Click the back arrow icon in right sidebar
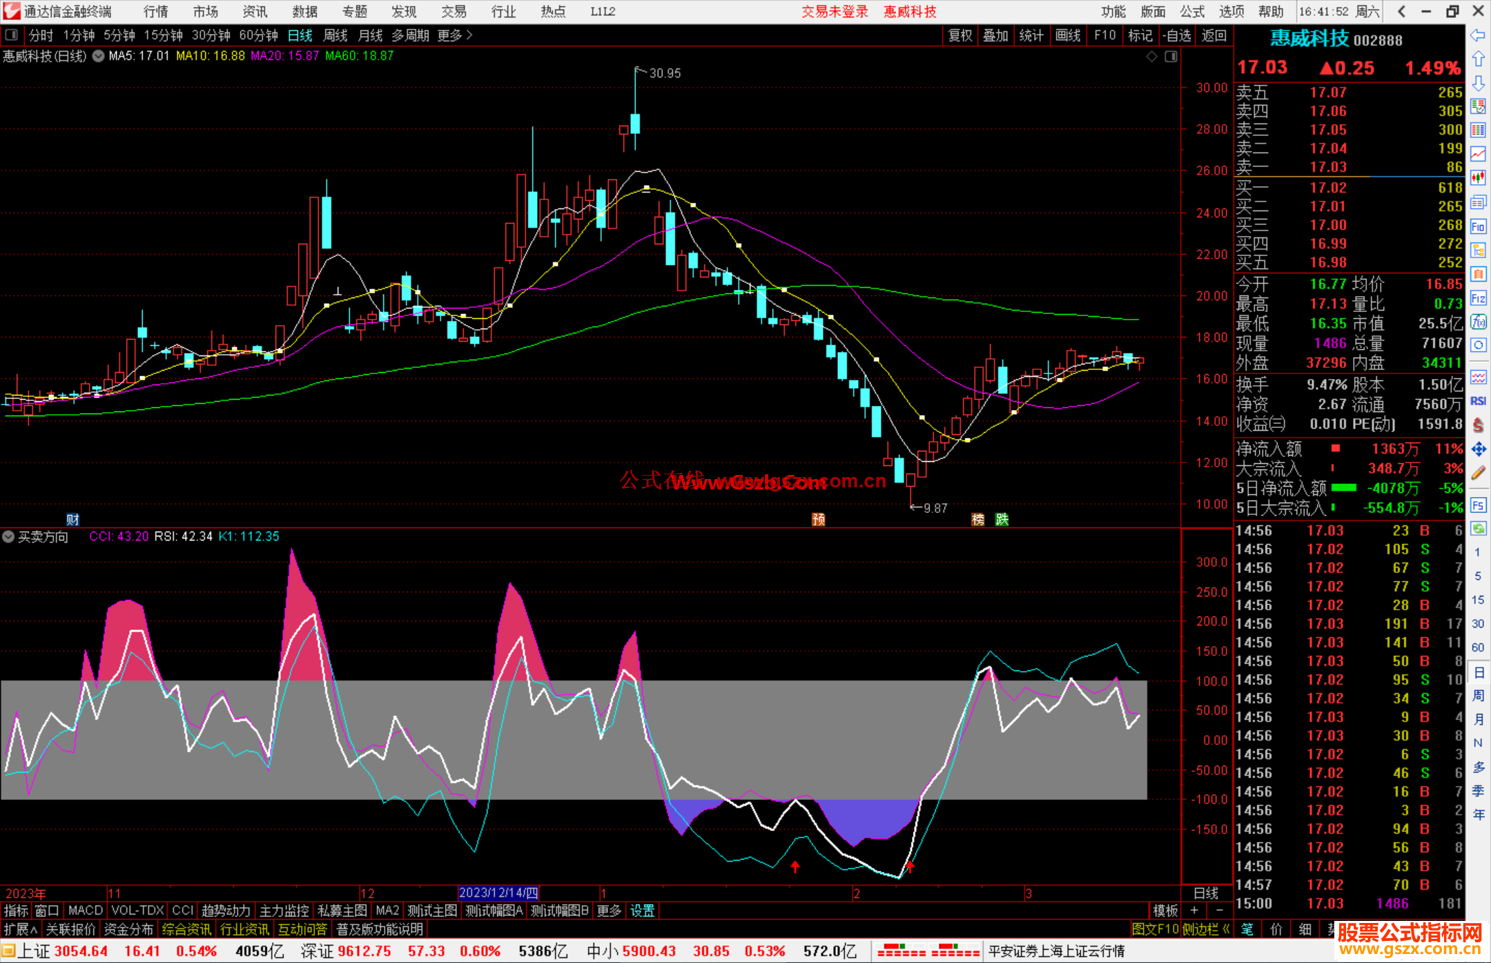The image size is (1491, 963). pyautogui.click(x=1478, y=35)
